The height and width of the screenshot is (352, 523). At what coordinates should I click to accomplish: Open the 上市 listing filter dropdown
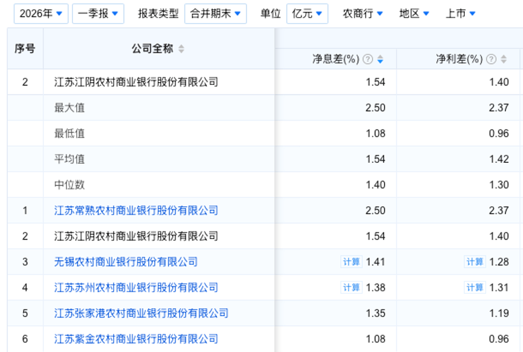pyautogui.click(x=460, y=14)
